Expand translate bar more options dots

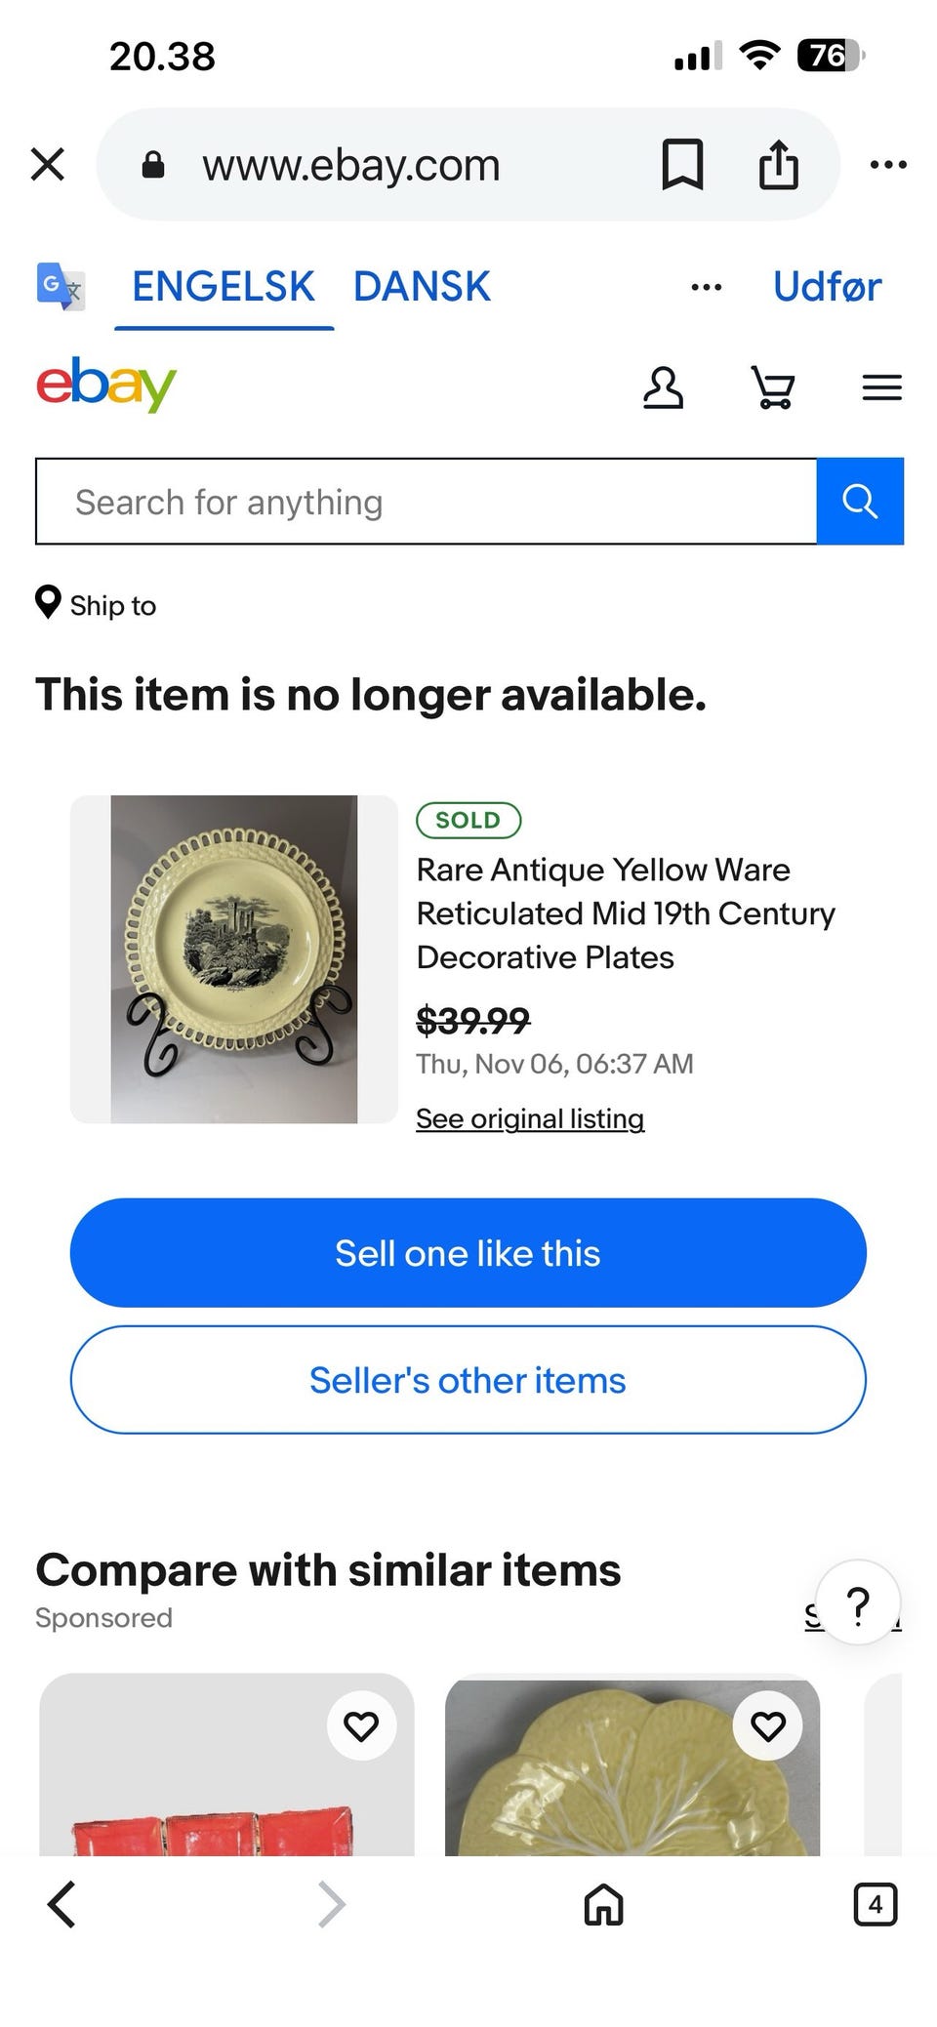pos(706,287)
